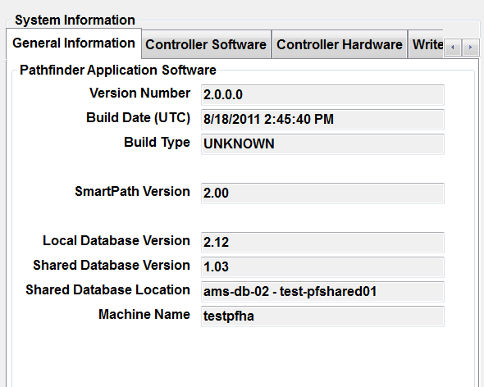Click the SmartPath Version field showing 2.00
This screenshot has height=387, width=484.
(x=322, y=193)
